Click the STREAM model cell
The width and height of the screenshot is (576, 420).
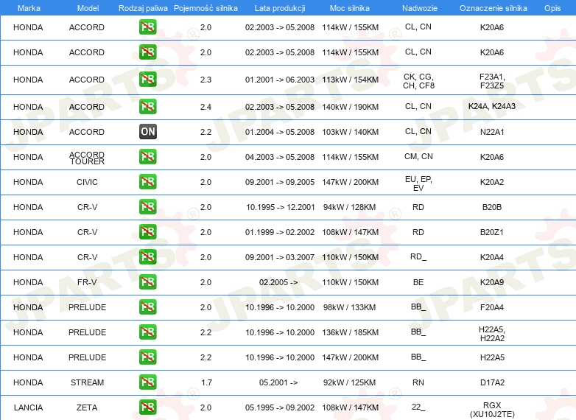[87, 382]
